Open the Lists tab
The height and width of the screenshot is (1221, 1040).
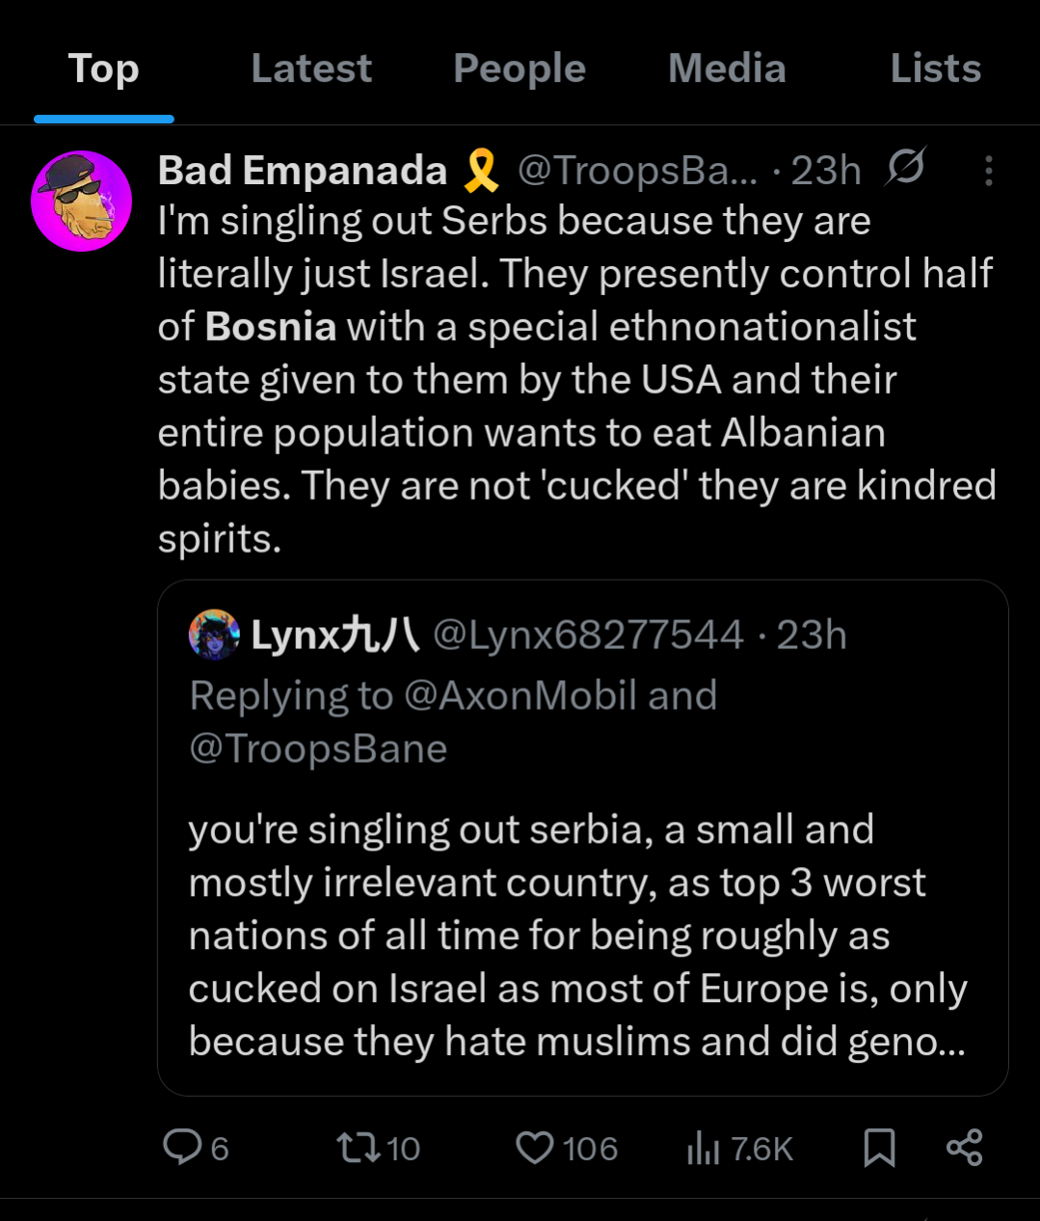tap(935, 68)
